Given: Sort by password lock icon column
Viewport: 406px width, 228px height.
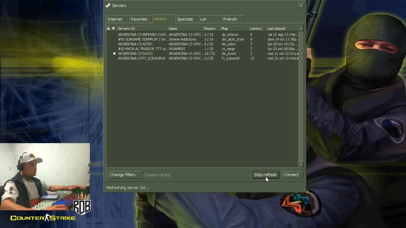Looking at the screenshot, I should tap(108, 28).
